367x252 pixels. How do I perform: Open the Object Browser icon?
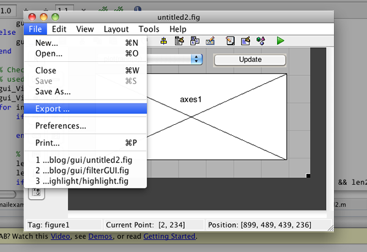(x=261, y=41)
